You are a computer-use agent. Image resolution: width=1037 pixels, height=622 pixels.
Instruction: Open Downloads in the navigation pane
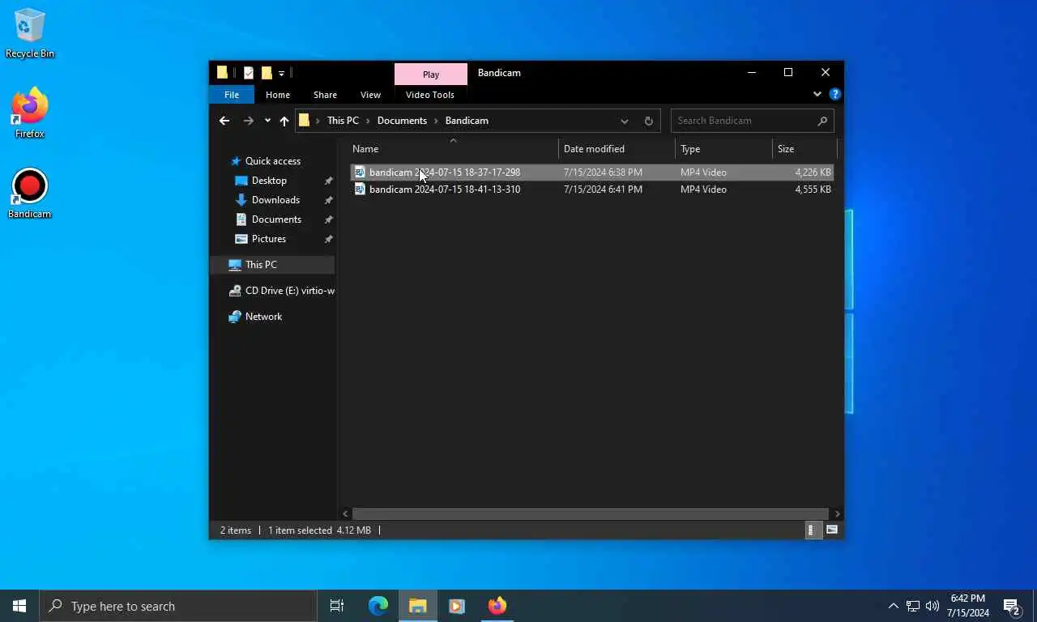click(x=275, y=200)
